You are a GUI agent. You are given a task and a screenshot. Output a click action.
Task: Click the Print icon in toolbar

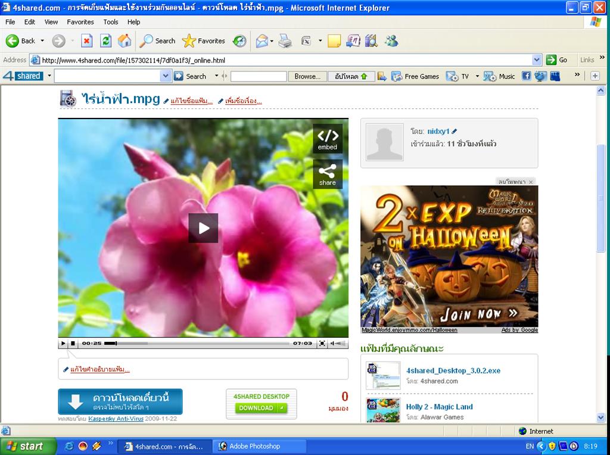coord(285,40)
